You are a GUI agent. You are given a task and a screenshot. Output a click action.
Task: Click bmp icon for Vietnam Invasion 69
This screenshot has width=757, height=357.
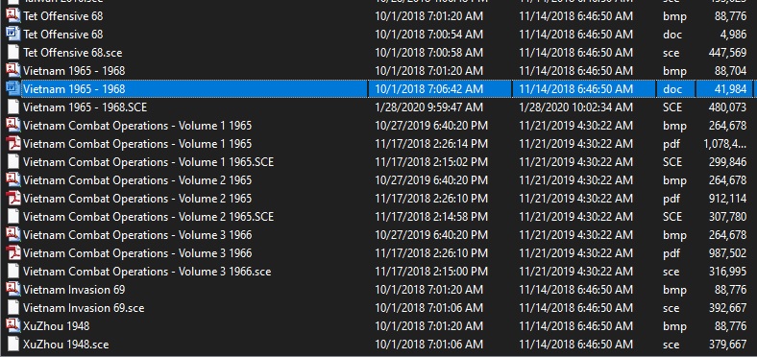pyautogui.click(x=13, y=290)
